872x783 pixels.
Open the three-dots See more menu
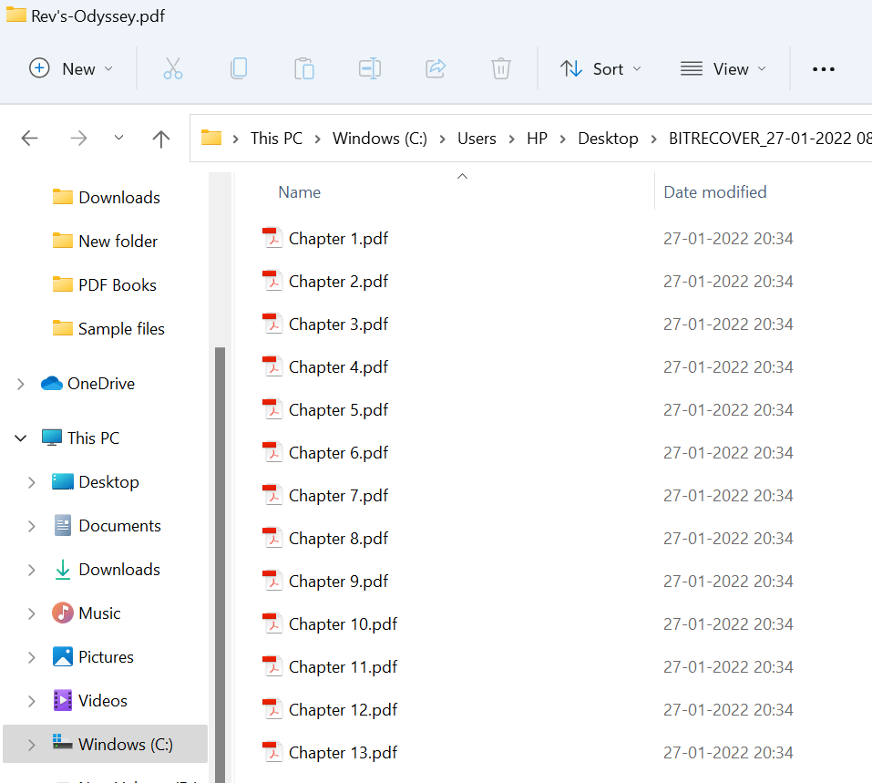823,69
